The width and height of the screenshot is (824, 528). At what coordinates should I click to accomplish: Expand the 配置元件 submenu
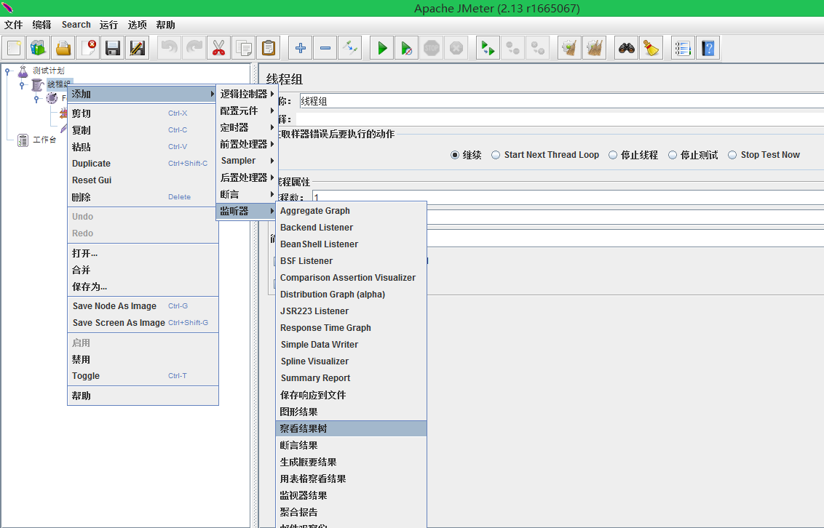click(247, 111)
